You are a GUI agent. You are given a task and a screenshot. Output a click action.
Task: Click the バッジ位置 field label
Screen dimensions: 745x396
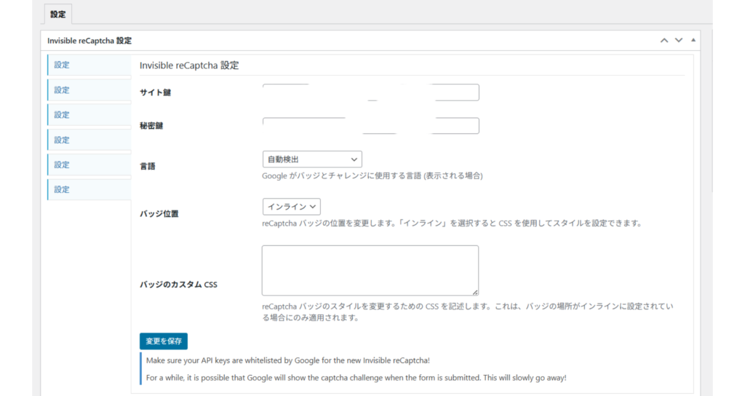click(159, 214)
